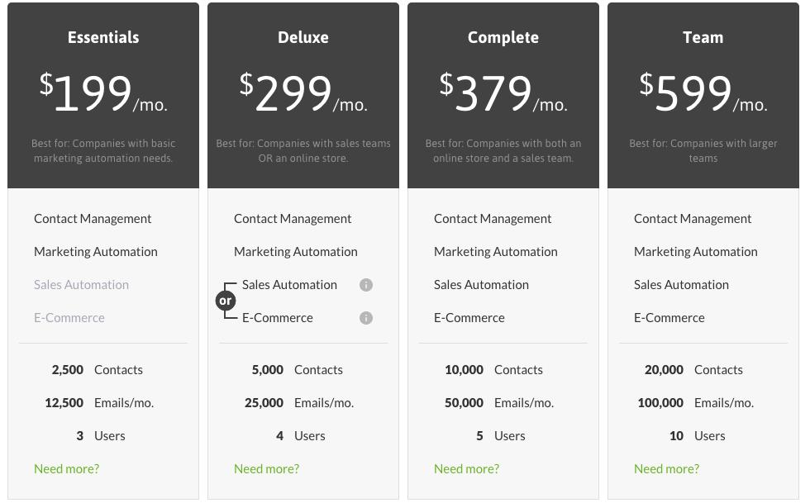810x503 pixels.
Task: Click the $379/mo. Complete price
Action: 503,93
